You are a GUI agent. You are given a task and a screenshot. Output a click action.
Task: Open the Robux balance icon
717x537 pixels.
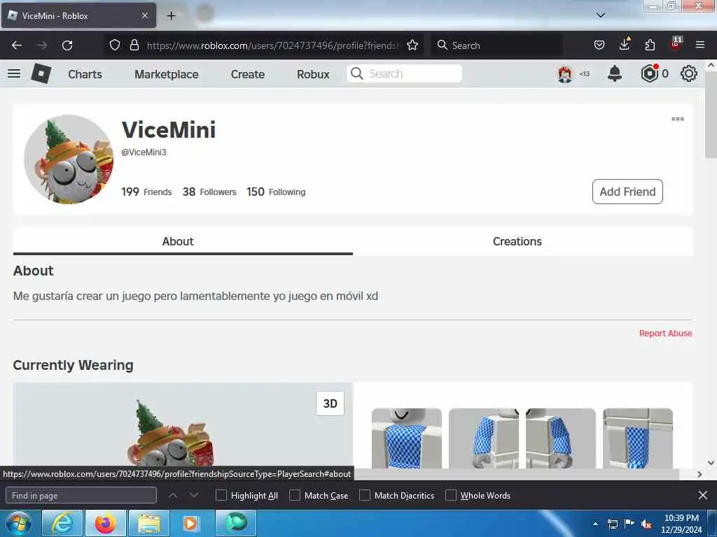[649, 73]
